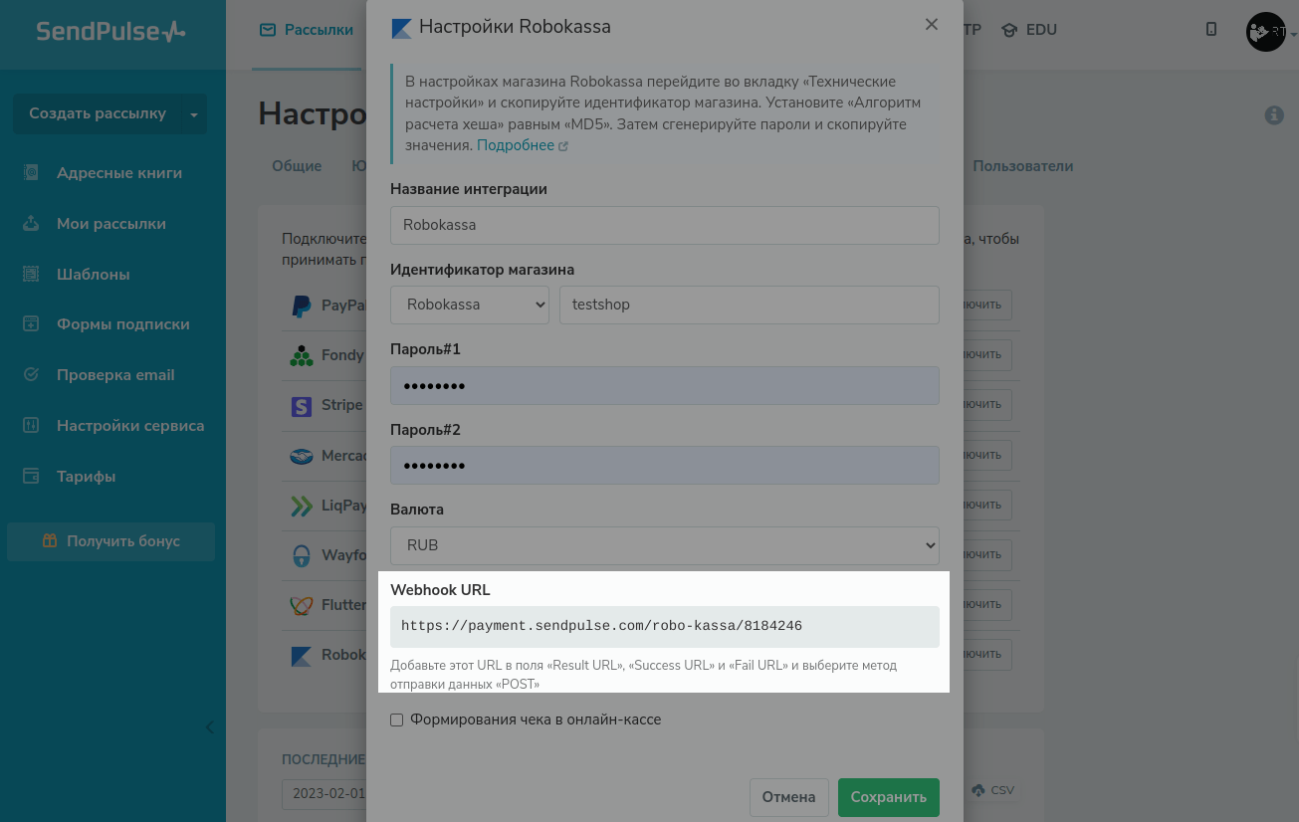Open the My campaigns sidebar icon
Screen dimensions: 1299x822
click(x=31, y=224)
